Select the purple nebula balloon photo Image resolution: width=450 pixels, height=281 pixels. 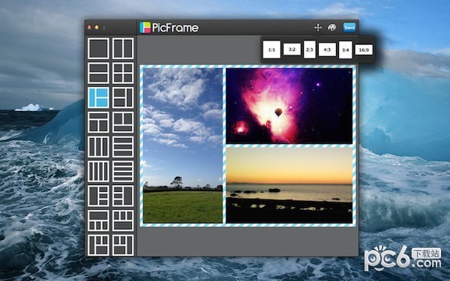[x=289, y=106]
